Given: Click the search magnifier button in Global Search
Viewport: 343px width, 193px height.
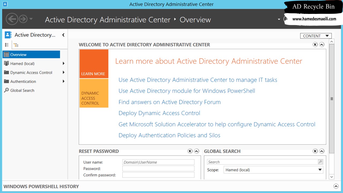Looking at the screenshot, I should tap(320, 162).
